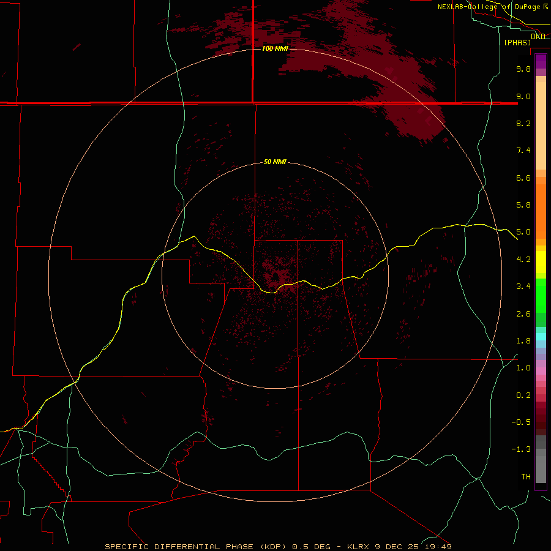Viewport: 551px width, 551px height.
Task: Click the 0.2 scale value
Action: 523,395
